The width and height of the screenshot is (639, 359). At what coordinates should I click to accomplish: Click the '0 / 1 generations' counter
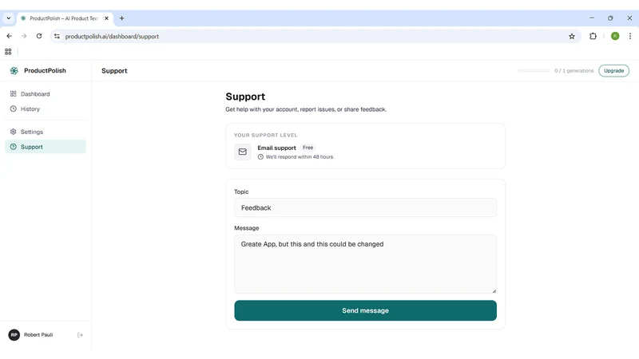click(574, 71)
